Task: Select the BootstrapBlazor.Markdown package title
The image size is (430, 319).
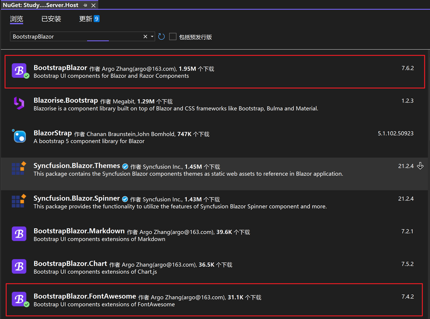Action: point(79,231)
